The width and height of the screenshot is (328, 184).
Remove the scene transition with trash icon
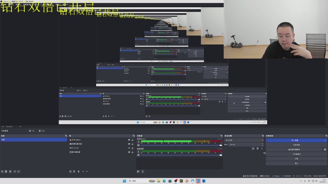(257, 148)
